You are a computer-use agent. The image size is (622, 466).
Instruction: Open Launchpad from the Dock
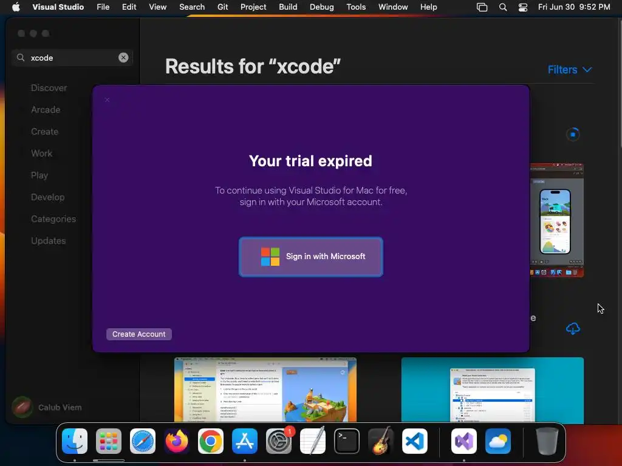point(109,441)
